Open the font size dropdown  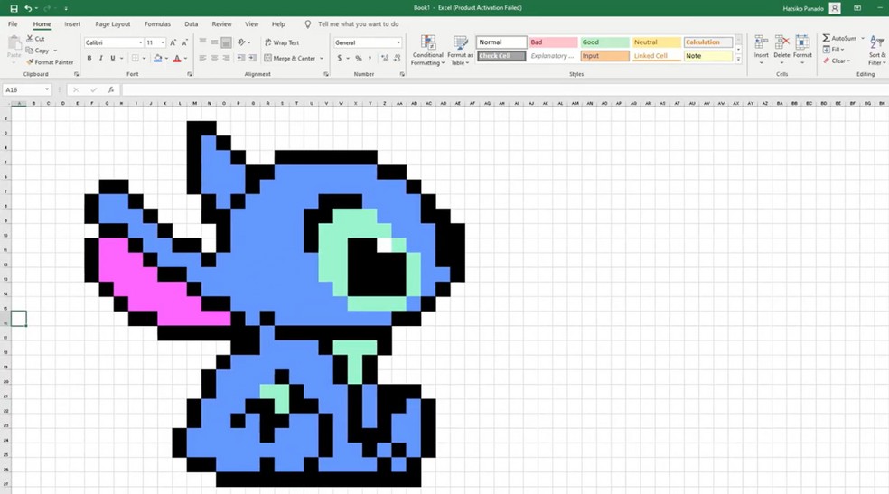[x=162, y=42]
